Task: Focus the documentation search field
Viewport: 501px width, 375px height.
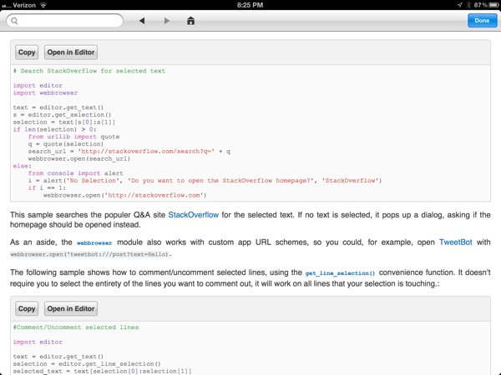Action: point(64,21)
